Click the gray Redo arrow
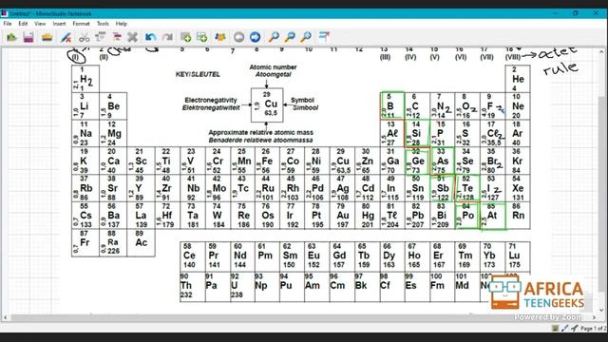Image resolution: width=608 pixels, height=342 pixels. [167, 37]
